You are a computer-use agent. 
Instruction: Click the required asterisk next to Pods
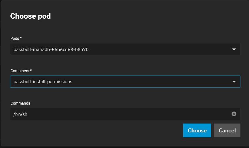click(x=20, y=38)
